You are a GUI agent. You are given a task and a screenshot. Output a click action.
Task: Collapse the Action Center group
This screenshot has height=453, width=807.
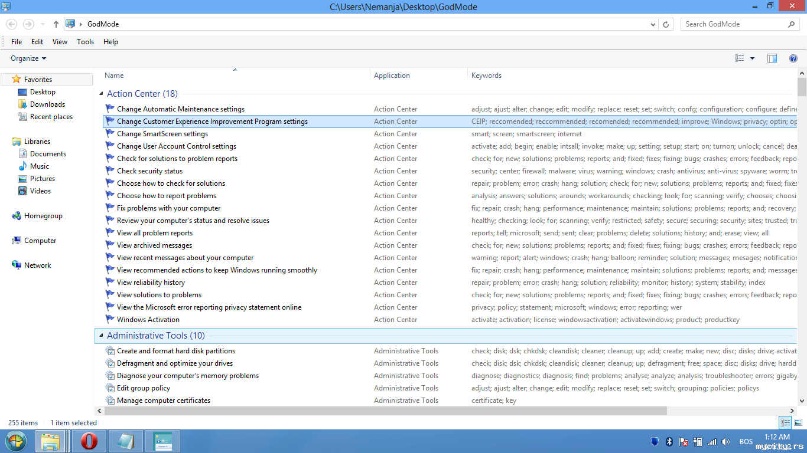pyautogui.click(x=101, y=94)
